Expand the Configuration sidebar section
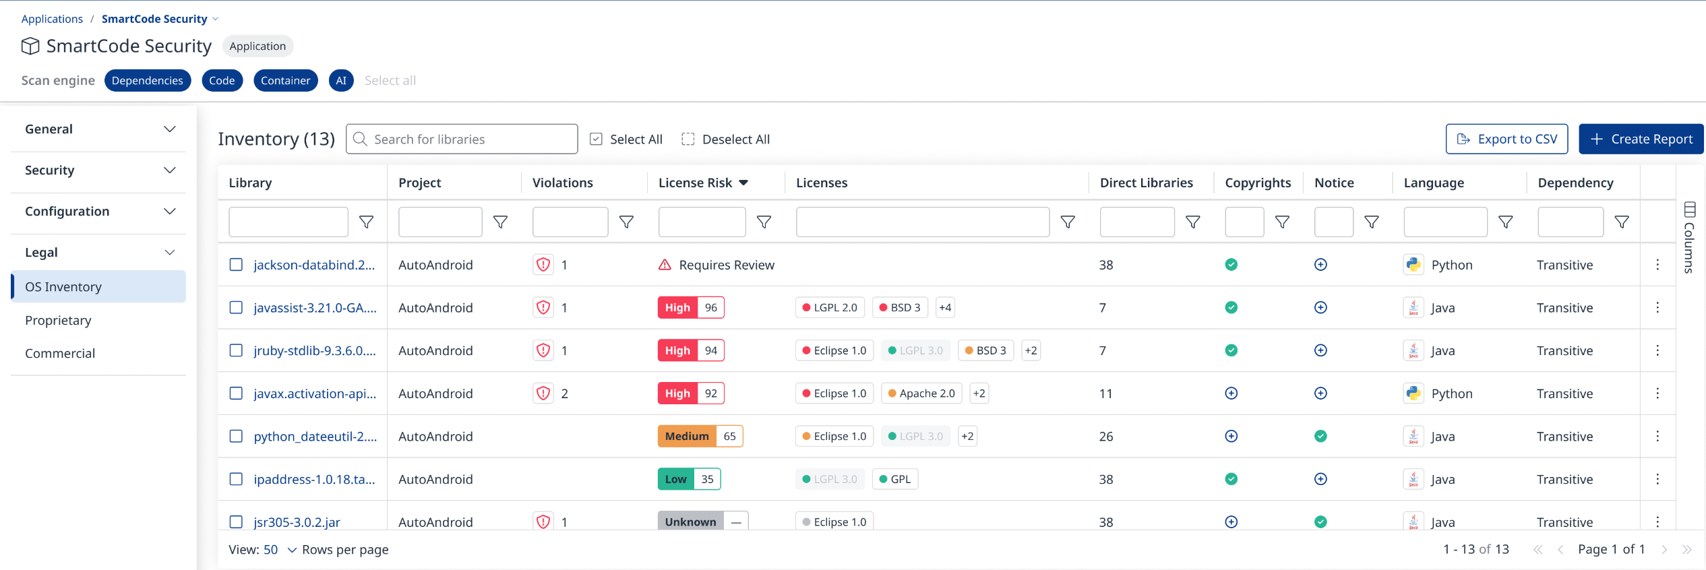Screen dimensions: 1706x570 (98, 212)
